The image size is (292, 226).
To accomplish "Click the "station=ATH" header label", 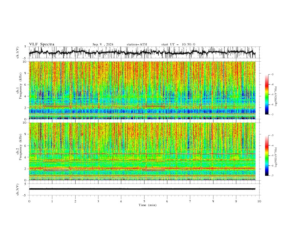I will pyautogui.click(x=137, y=44).
